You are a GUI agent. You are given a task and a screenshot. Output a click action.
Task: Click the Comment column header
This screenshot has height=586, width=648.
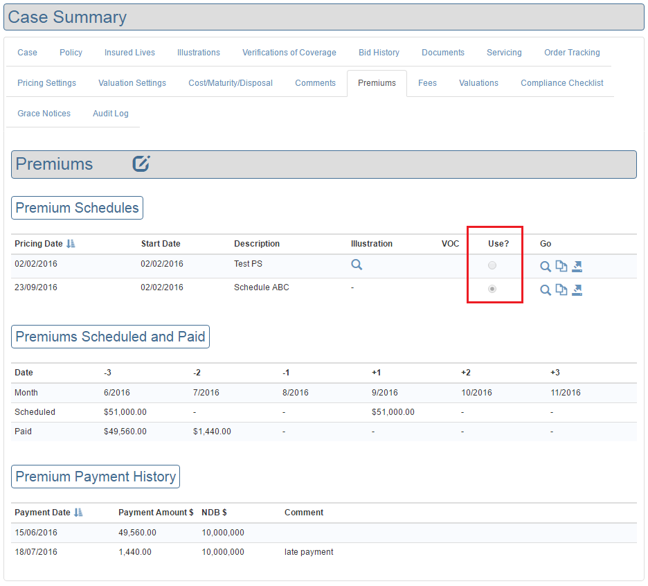(x=304, y=513)
